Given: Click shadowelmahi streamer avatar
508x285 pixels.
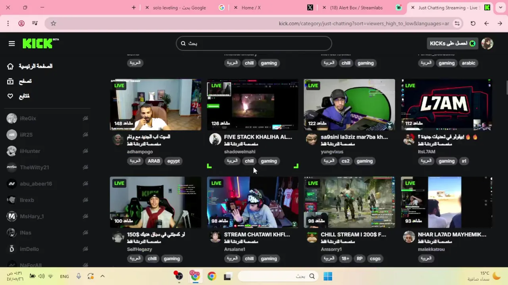Looking at the screenshot, I should point(215,139).
